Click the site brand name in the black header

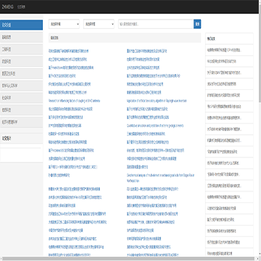[x=7, y=7]
